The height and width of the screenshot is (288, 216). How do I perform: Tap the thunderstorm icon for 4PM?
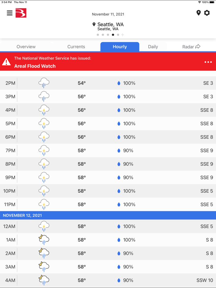(44, 110)
